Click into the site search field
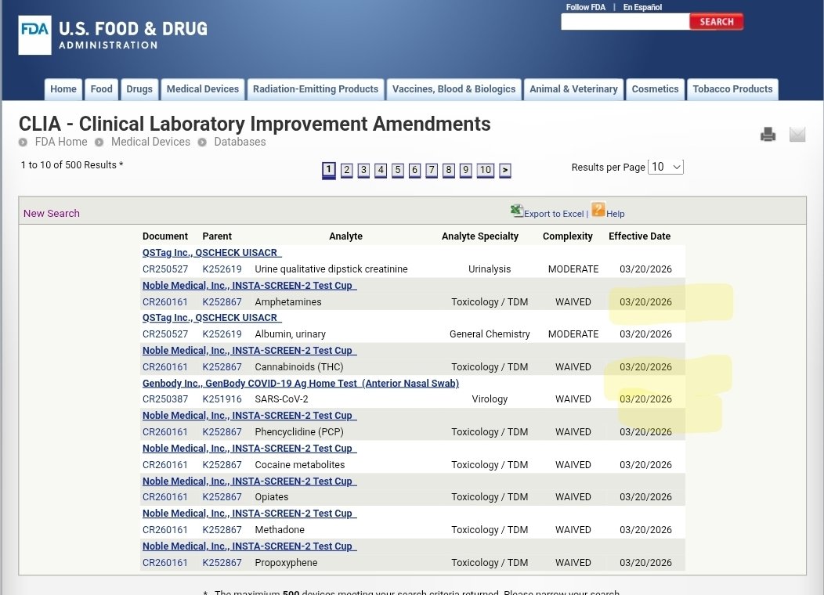This screenshot has height=595, width=824. (x=625, y=22)
